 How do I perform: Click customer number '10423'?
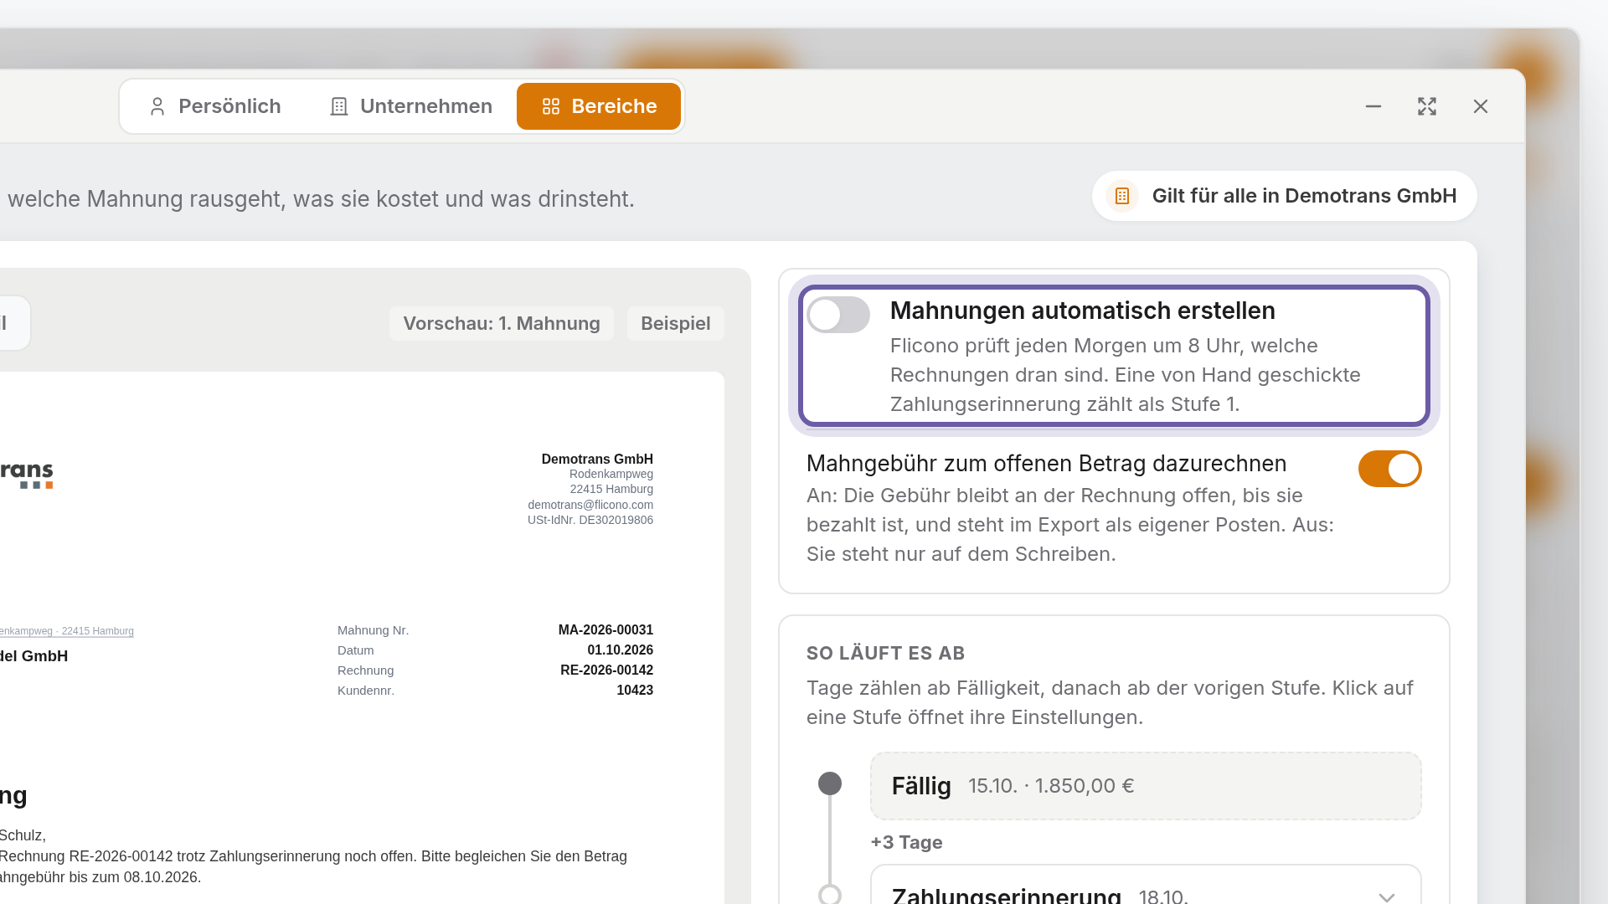click(635, 690)
